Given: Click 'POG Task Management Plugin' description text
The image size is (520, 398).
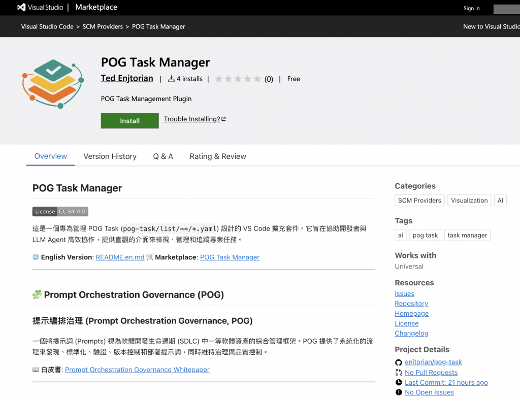Looking at the screenshot, I should (x=146, y=99).
